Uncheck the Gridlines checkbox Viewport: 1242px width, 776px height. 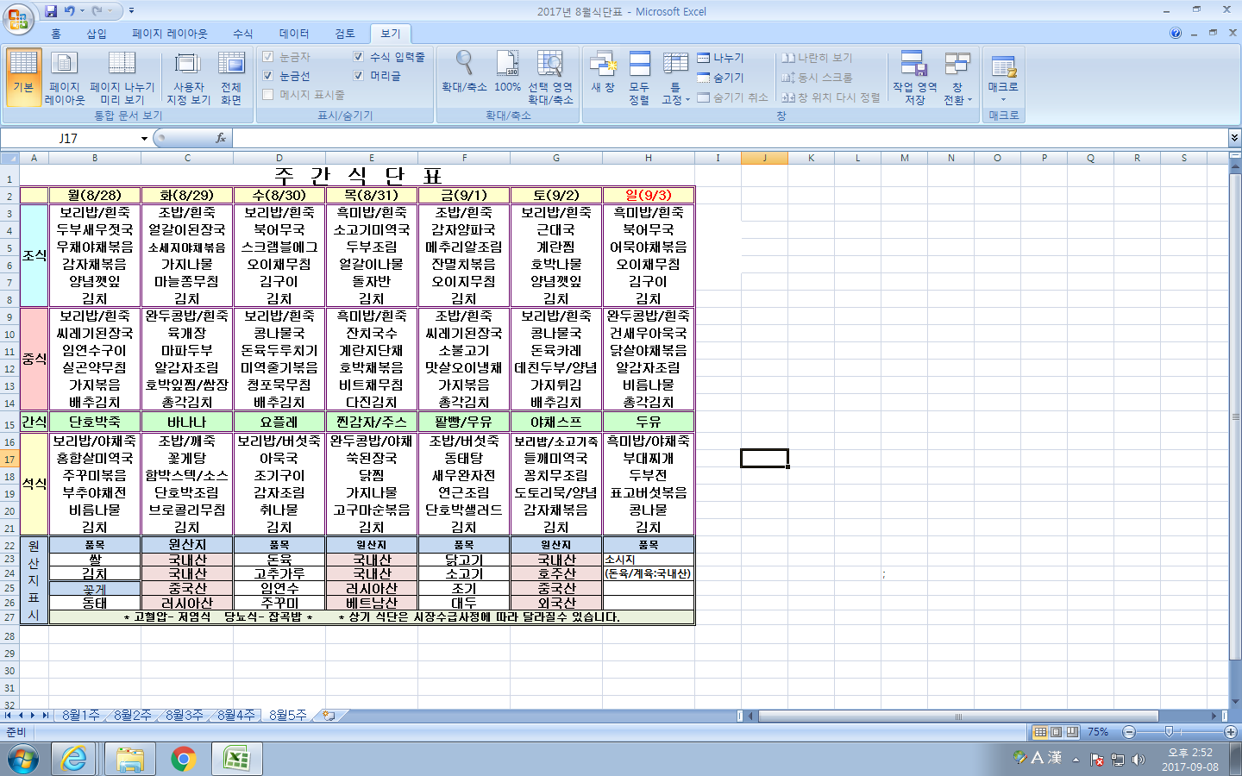[268, 76]
